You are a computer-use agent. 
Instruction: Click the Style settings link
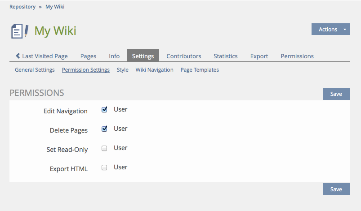pos(122,70)
